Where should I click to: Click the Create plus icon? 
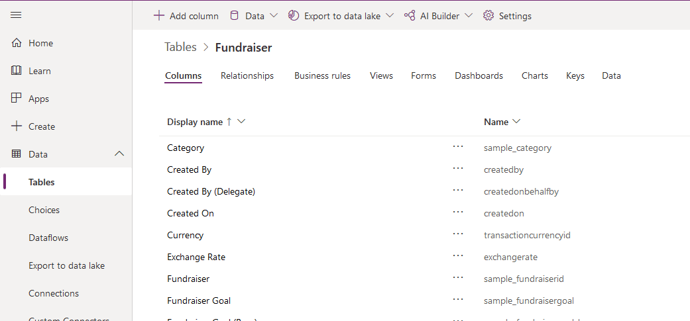(17, 126)
